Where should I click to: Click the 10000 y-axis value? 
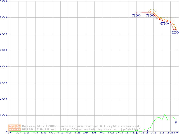pyautogui.click(x=4, y=115)
